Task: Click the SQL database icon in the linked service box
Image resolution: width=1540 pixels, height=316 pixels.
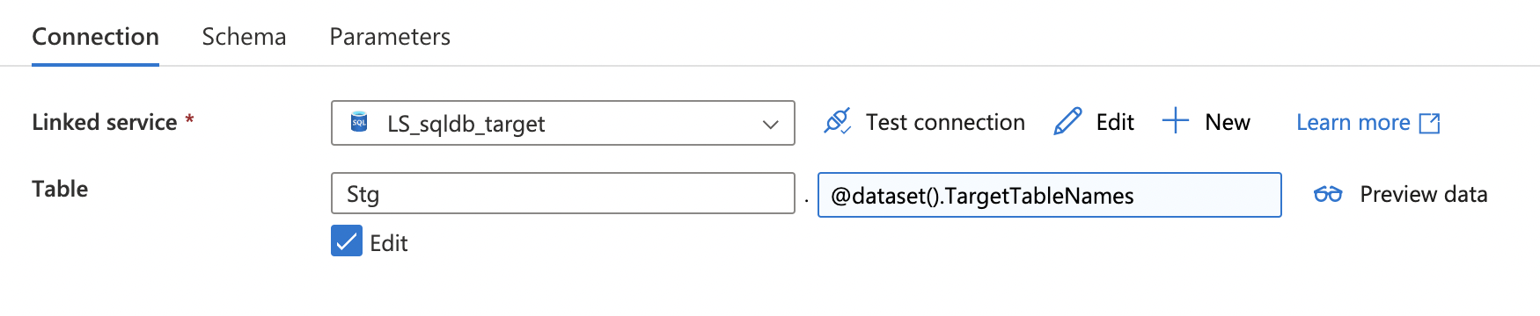Action: point(359,122)
